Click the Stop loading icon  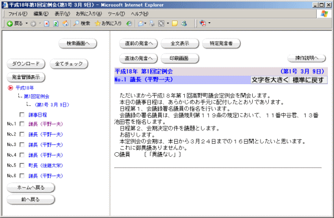click(47, 23)
